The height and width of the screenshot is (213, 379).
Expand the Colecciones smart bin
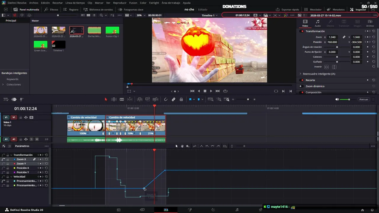[3, 85]
